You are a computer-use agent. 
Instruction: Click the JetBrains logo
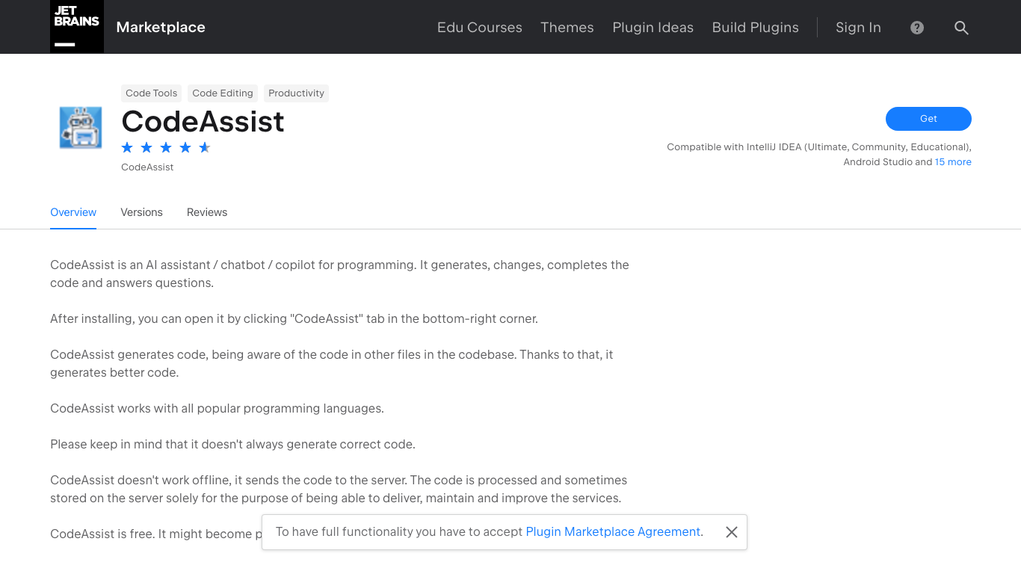tap(77, 26)
